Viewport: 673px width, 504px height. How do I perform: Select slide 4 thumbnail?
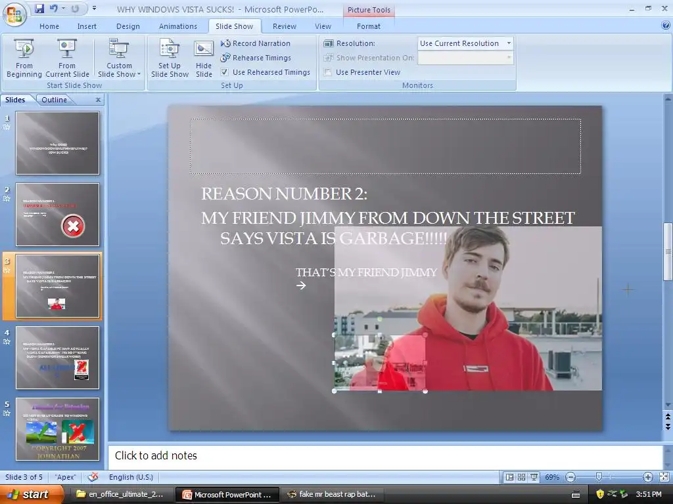[x=58, y=358]
